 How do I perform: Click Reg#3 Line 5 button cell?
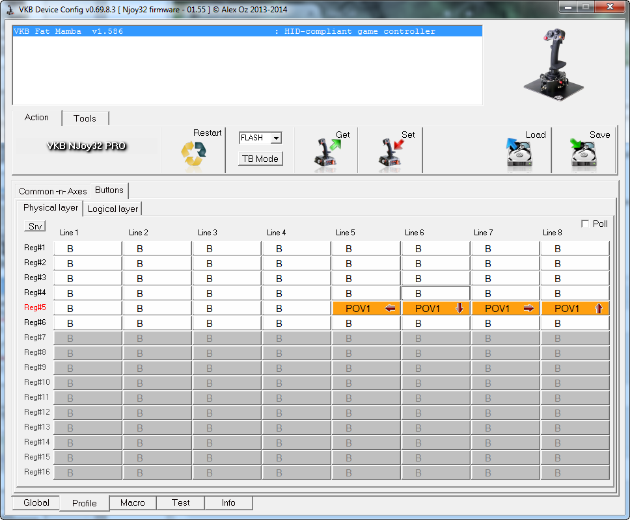(x=366, y=278)
